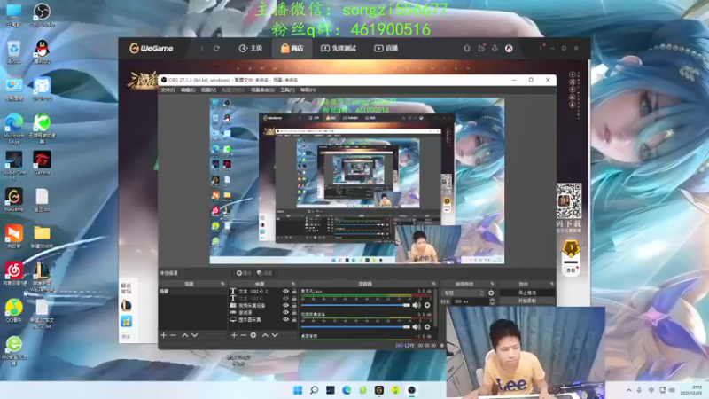This screenshot has width=709, height=399.
Task: Pop out the sources dock panel
Action: pyautogui.click(x=293, y=284)
